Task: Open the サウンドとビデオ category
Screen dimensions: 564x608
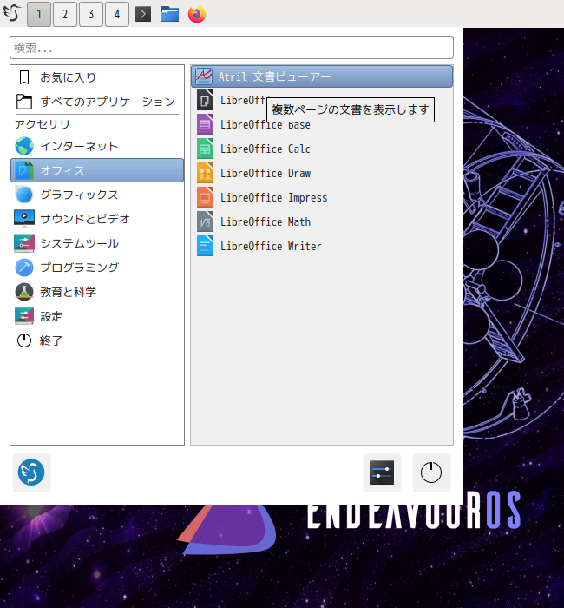Action: coord(97,219)
